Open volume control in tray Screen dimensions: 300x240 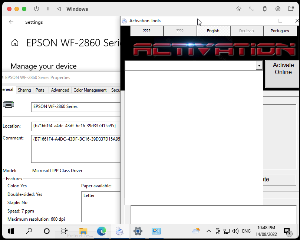tap(235, 231)
